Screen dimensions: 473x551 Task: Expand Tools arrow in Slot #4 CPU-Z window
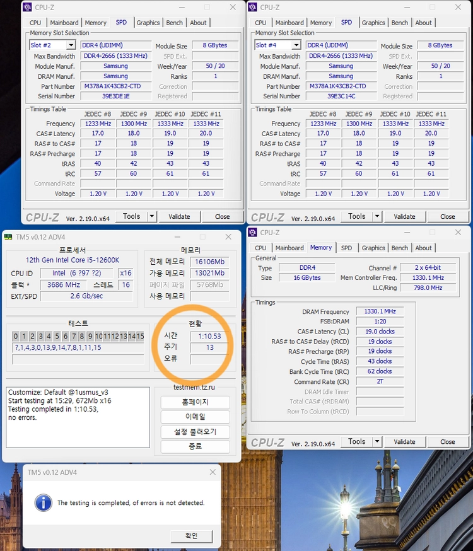(377, 216)
